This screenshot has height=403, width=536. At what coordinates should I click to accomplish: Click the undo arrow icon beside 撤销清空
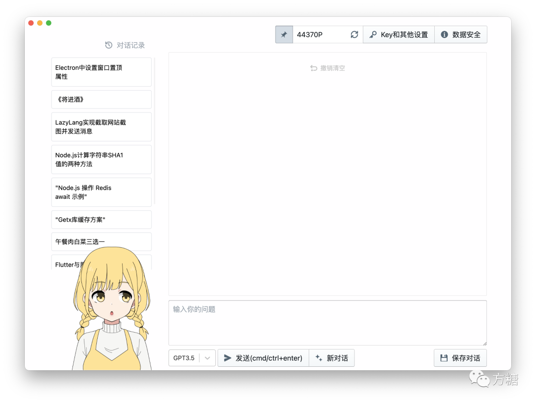point(314,68)
